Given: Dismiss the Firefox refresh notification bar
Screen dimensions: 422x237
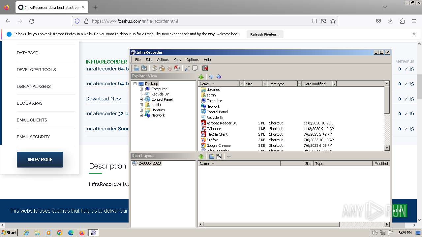Looking at the screenshot, I should [414, 34].
